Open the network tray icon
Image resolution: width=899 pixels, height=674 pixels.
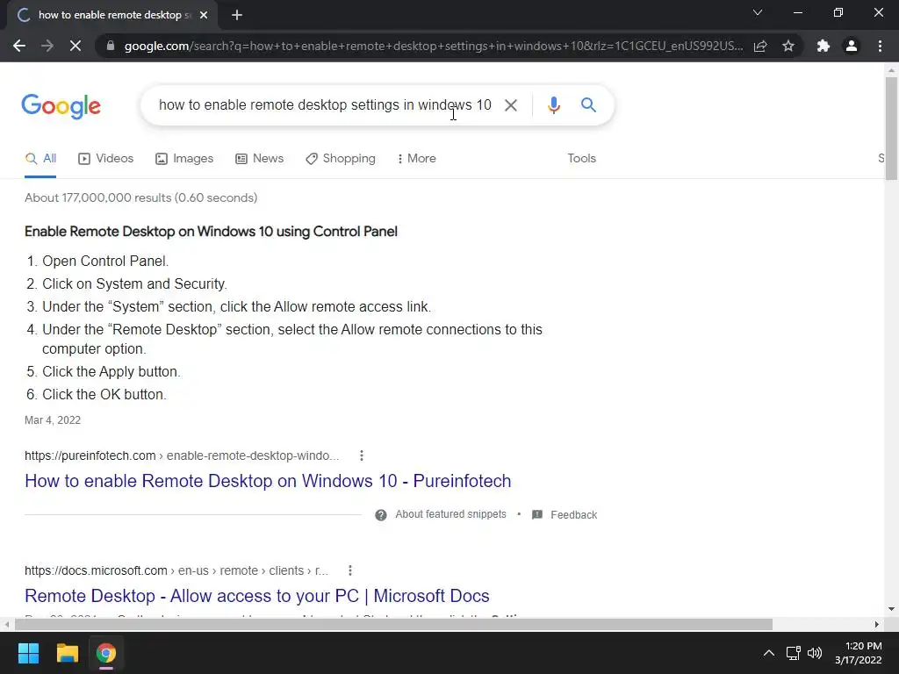(x=794, y=653)
